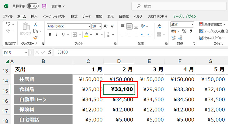
Task: Expand the 通貨 number format dropdown
Action: pos(192,24)
